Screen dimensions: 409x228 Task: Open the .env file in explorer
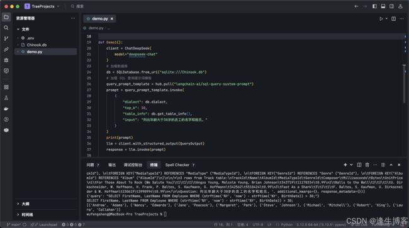pyautogui.click(x=46, y=38)
